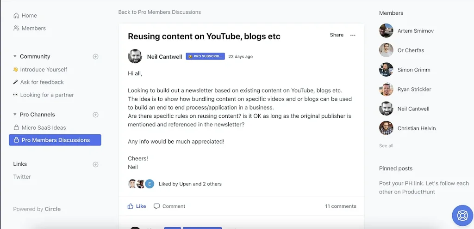Click the Comment speech bubble icon

click(157, 206)
